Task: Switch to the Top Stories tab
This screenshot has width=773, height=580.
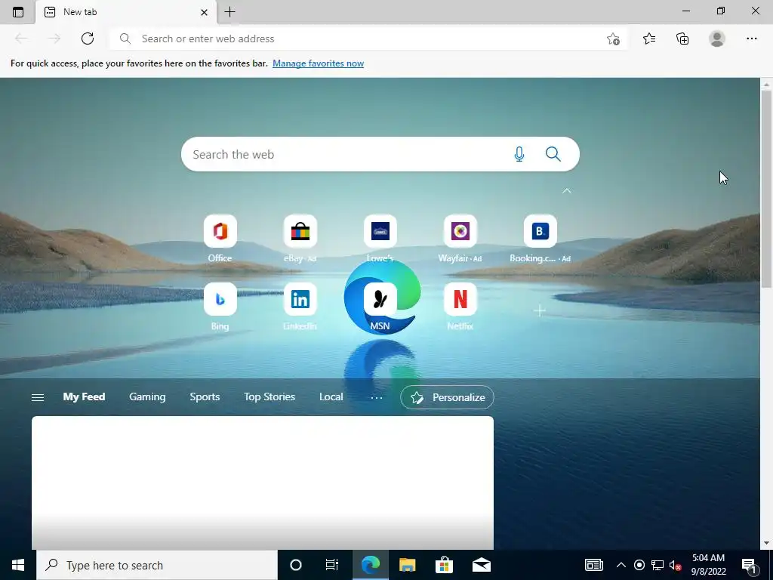Action: (x=269, y=397)
